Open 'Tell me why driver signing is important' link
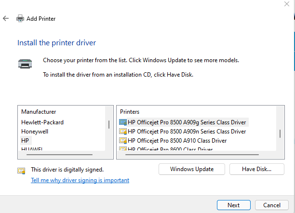This screenshot has height=213, width=295. coord(80,180)
